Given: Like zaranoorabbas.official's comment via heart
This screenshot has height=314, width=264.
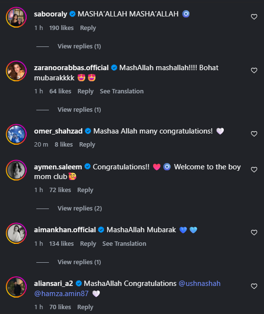Looking at the screenshot, I should point(254,70).
